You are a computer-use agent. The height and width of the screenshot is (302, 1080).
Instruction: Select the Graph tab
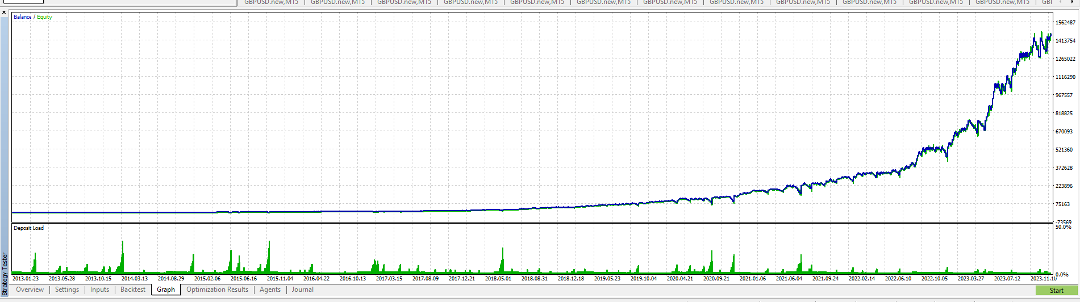(x=166, y=290)
